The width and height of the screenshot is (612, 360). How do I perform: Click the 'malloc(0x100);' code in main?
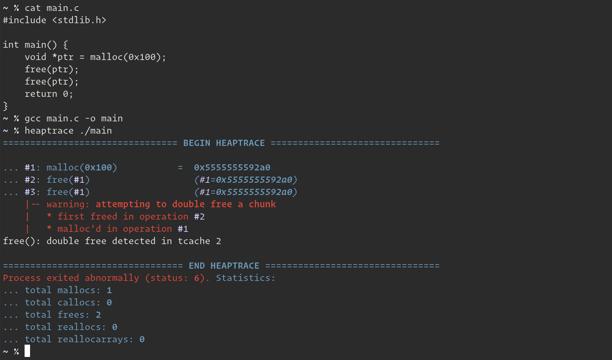[128, 57]
